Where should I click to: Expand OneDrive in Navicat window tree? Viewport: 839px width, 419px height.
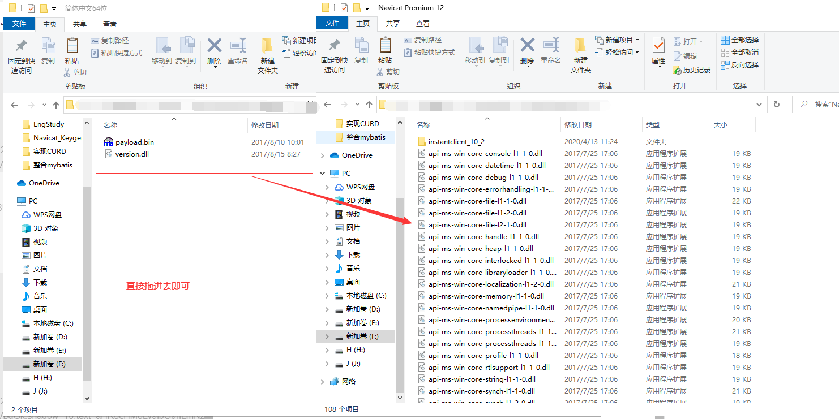click(322, 155)
